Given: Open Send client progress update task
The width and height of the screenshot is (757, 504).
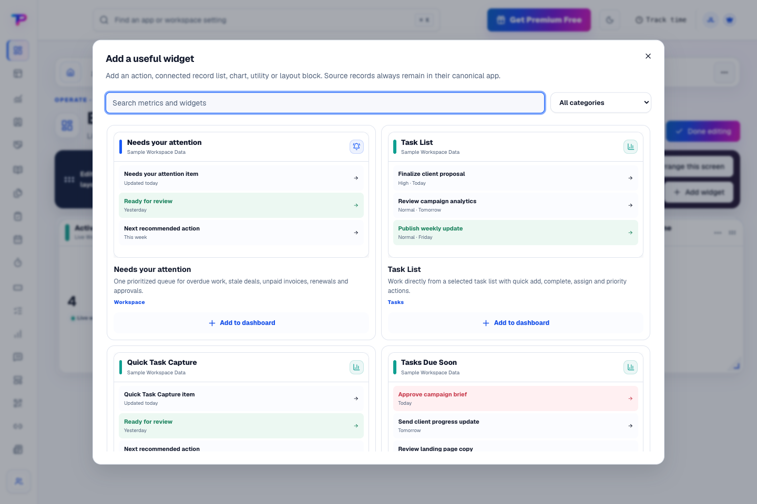Looking at the screenshot, I should click(515, 426).
